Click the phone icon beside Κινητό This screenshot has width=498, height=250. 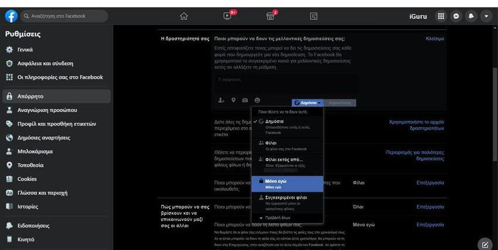click(9, 239)
